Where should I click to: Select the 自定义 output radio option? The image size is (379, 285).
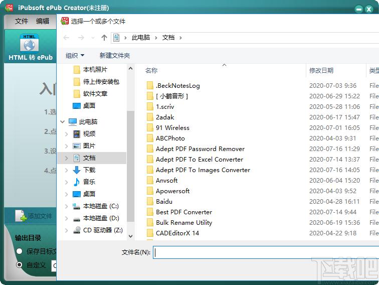click(x=20, y=265)
